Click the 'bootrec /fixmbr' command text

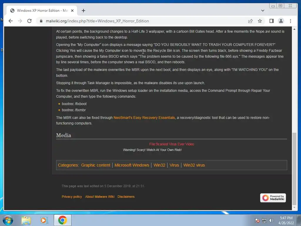pyautogui.click(x=74, y=110)
